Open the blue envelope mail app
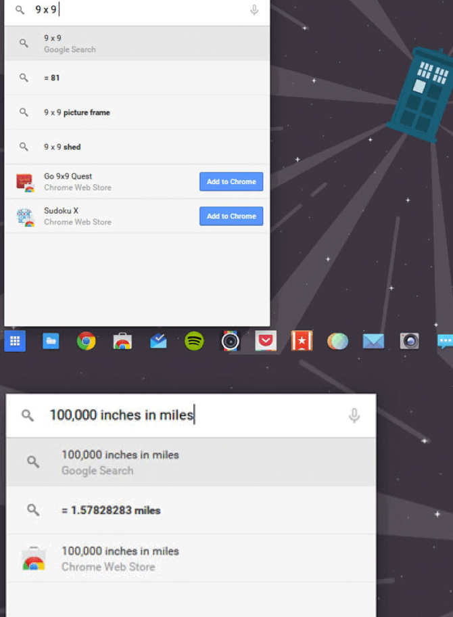The height and width of the screenshot is (617, 453). tap(373, 341)
